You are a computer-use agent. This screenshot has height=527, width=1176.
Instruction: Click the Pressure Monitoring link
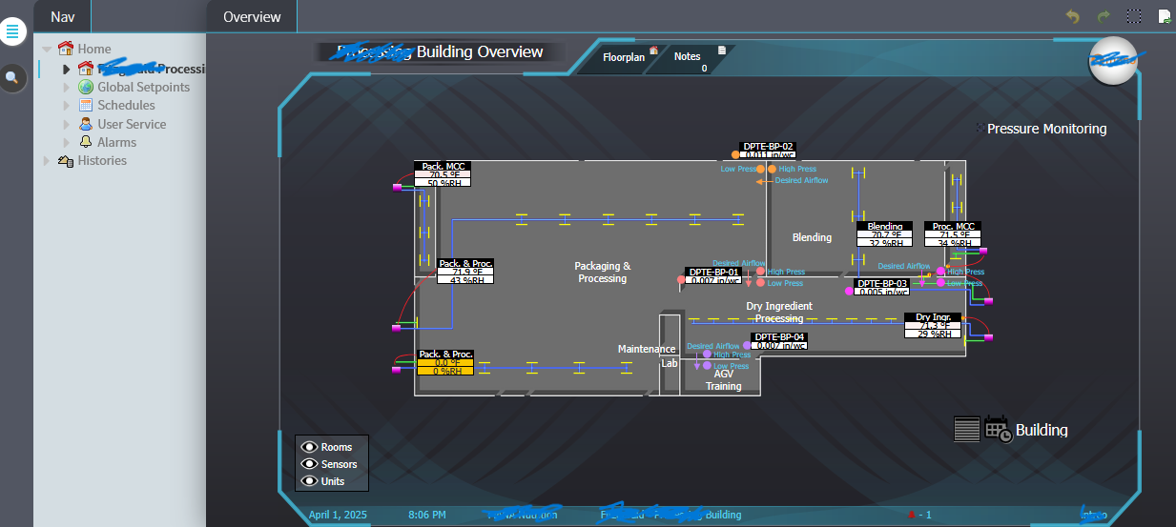(1046, 129)
